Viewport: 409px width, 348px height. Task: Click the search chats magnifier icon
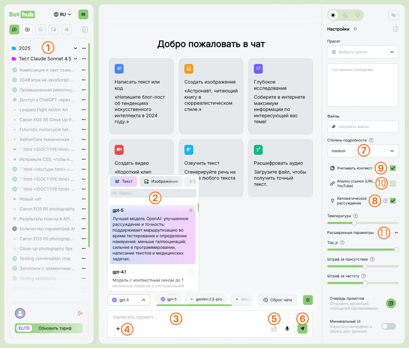[x=40, y=30]
